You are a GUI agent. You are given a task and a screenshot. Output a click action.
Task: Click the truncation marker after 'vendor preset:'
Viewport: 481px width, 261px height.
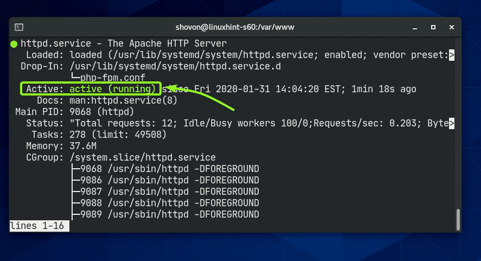[452, 55]
